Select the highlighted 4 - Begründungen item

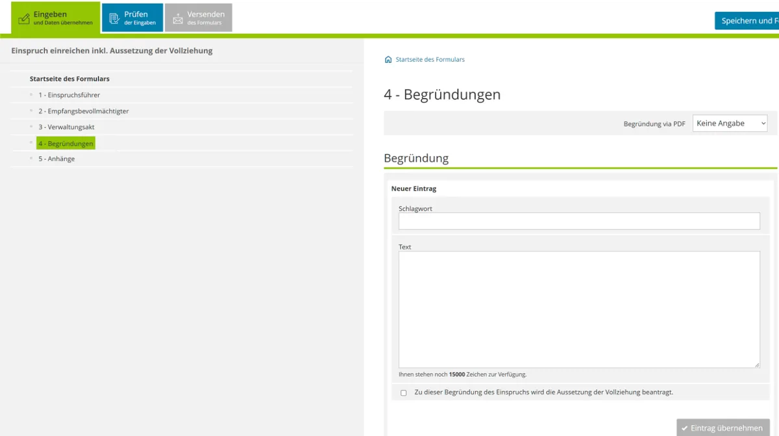pyautogui.click(x=66, y=143)
